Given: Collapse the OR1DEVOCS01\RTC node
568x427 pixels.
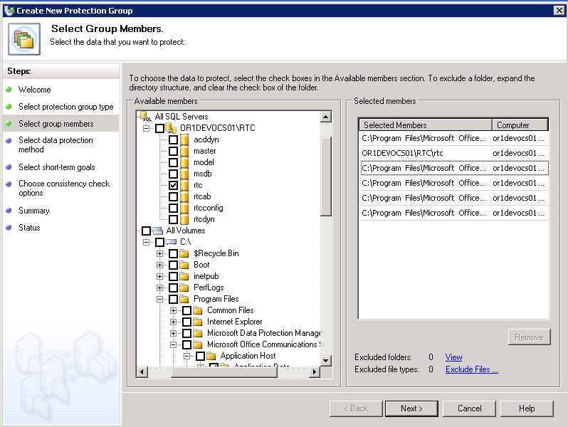Looking at the screenshot, I should tap(147, 128).
